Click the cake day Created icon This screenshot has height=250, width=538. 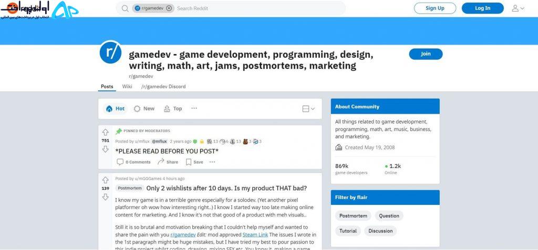(339, 147)
